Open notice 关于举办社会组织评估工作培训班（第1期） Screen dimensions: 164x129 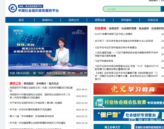[x=36, y=103]
